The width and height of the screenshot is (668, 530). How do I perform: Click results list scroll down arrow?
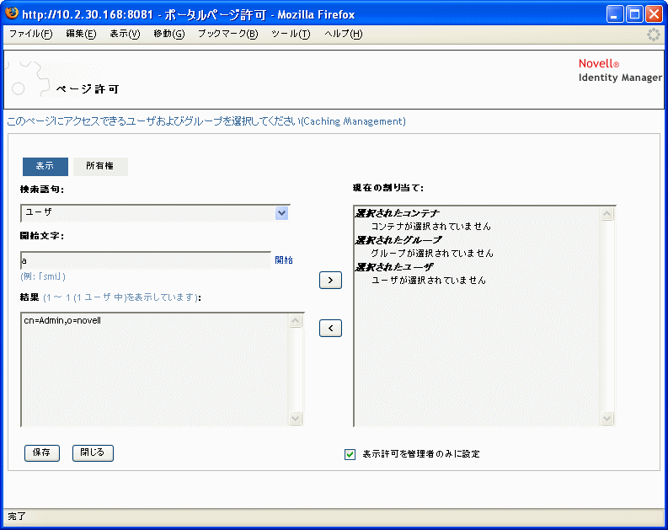[x=295, y=419]
